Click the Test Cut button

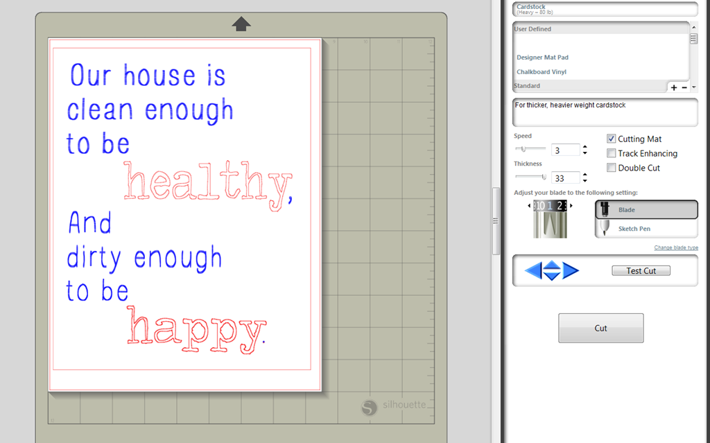point(641,270)
